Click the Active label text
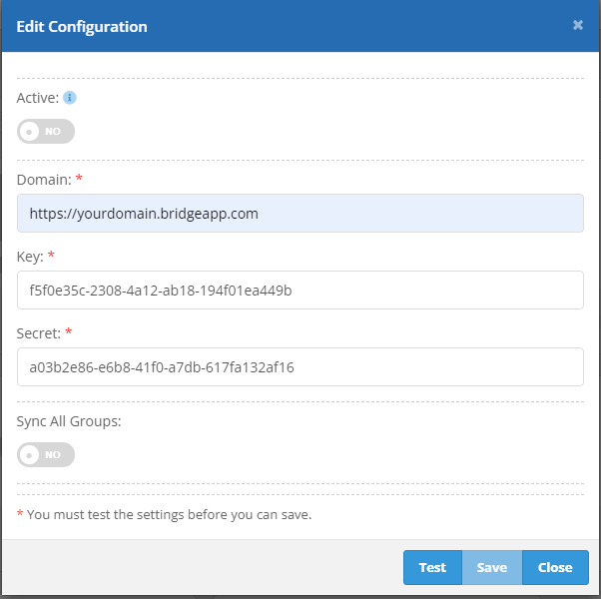The width and height of the screenshot is (601, 599). [x=37, y=98]
